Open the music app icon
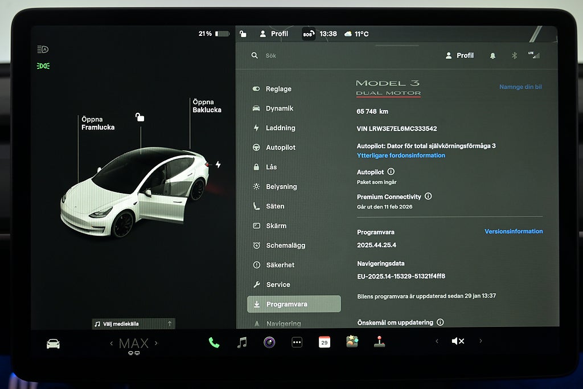Viewport: 583px width, 389px height. [x=242, y=342]
